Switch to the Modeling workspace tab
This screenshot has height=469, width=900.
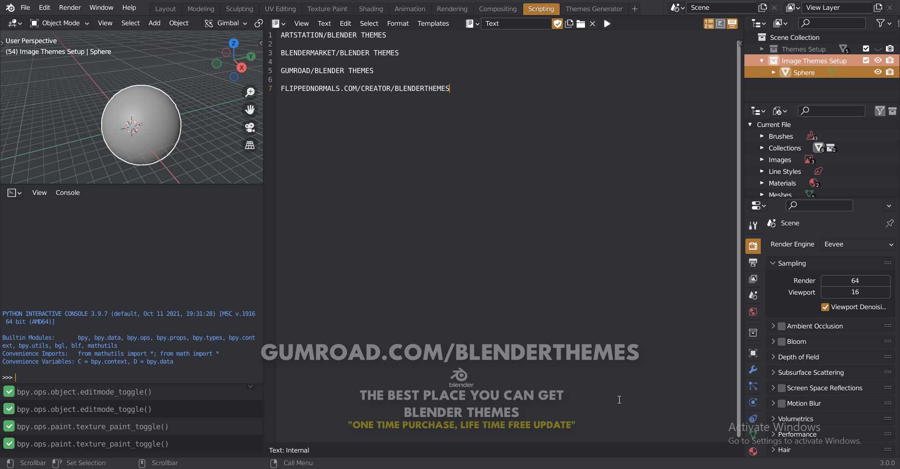(x=201, y=9)
